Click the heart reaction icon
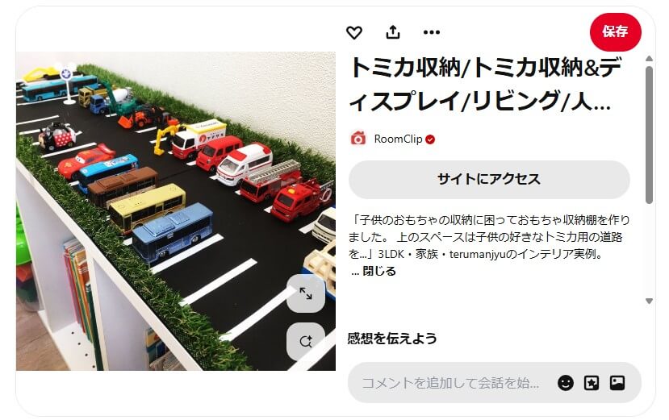The image size is (669, 420). pos(354,32)
